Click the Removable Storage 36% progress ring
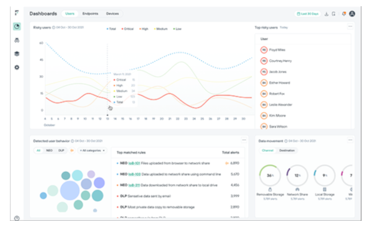The height and width of the screenshot is (227, 372). point(270,176)
